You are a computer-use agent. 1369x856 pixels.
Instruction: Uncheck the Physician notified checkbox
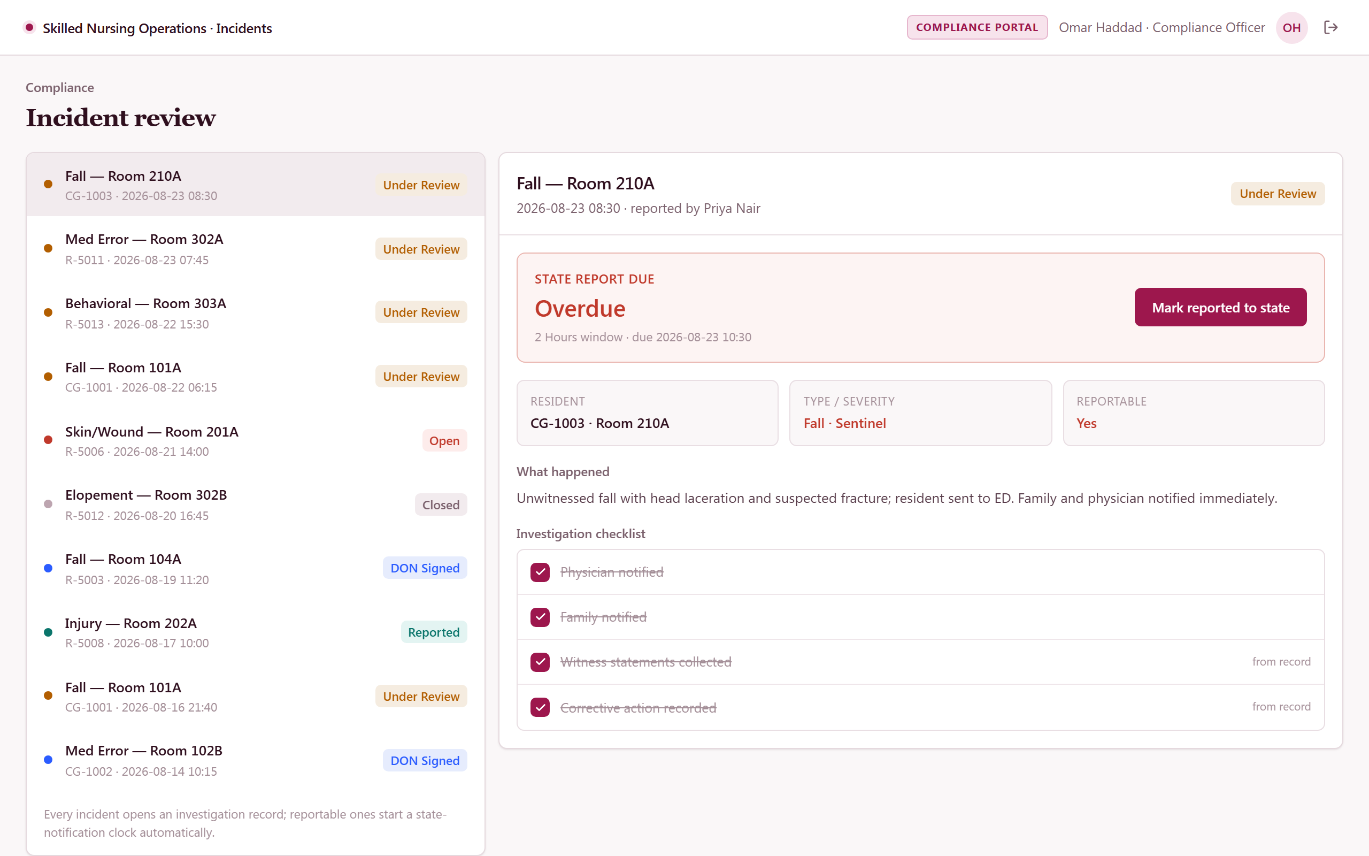tap(540, 572)
